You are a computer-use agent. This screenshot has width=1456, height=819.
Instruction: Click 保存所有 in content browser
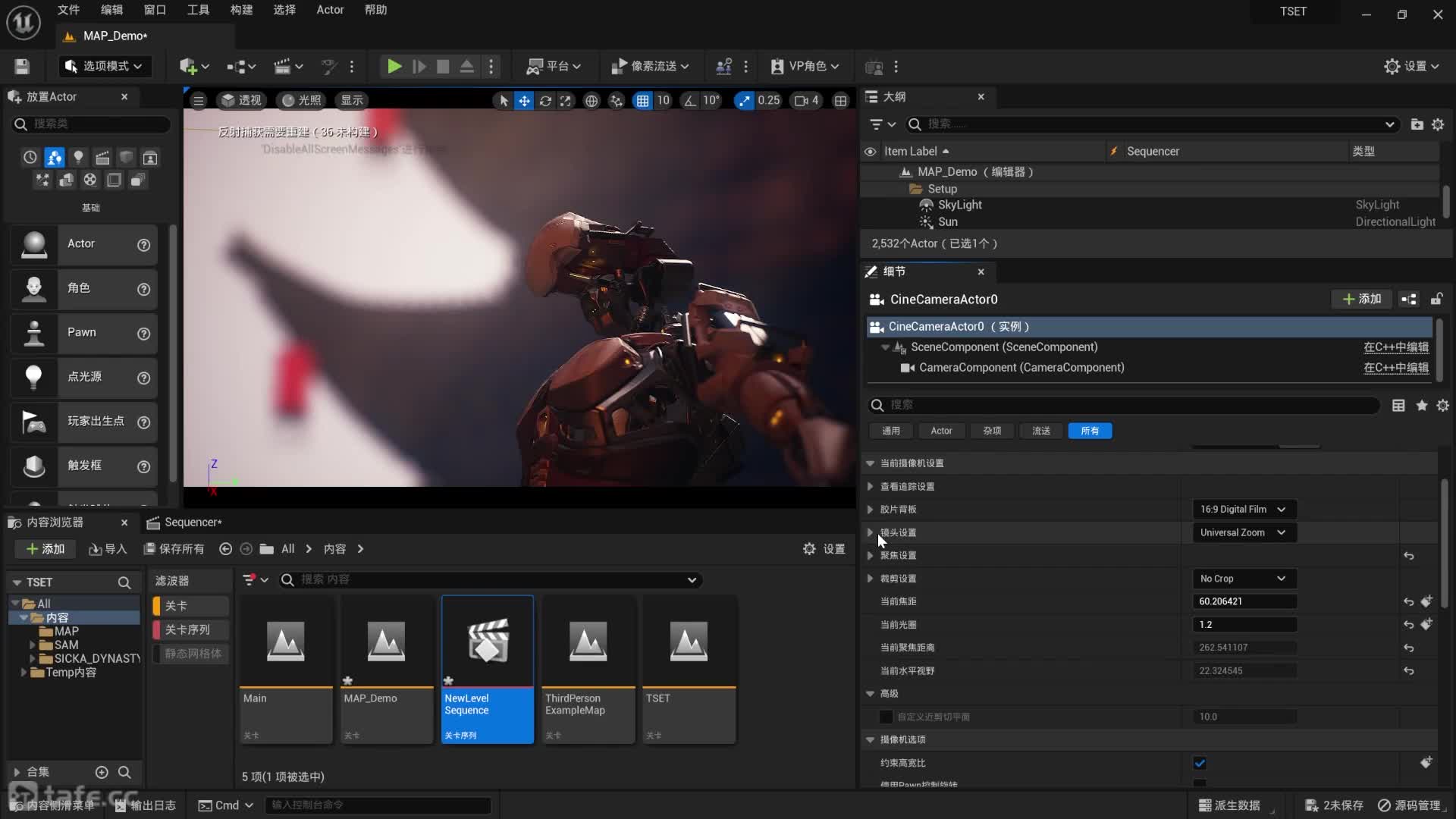[x=174, y=549]
